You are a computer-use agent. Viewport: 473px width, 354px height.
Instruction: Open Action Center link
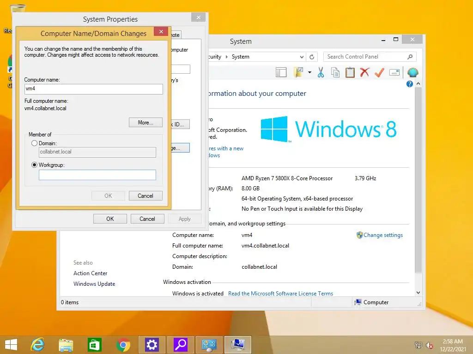click(90, 273)
